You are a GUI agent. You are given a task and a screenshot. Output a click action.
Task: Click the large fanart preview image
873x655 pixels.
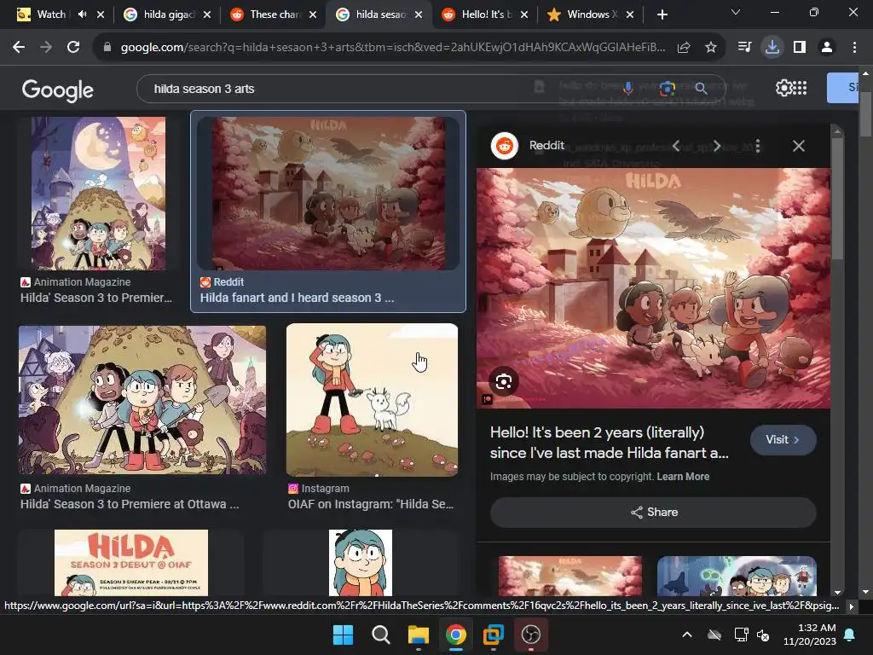pyautogui.click(x=653, y=288)
